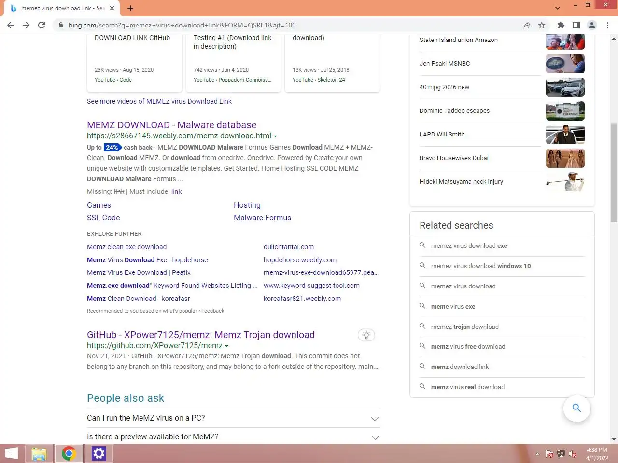Click the lightbulb icon beside GitHub result
The image size is (618, 463).
coord(366,335)
